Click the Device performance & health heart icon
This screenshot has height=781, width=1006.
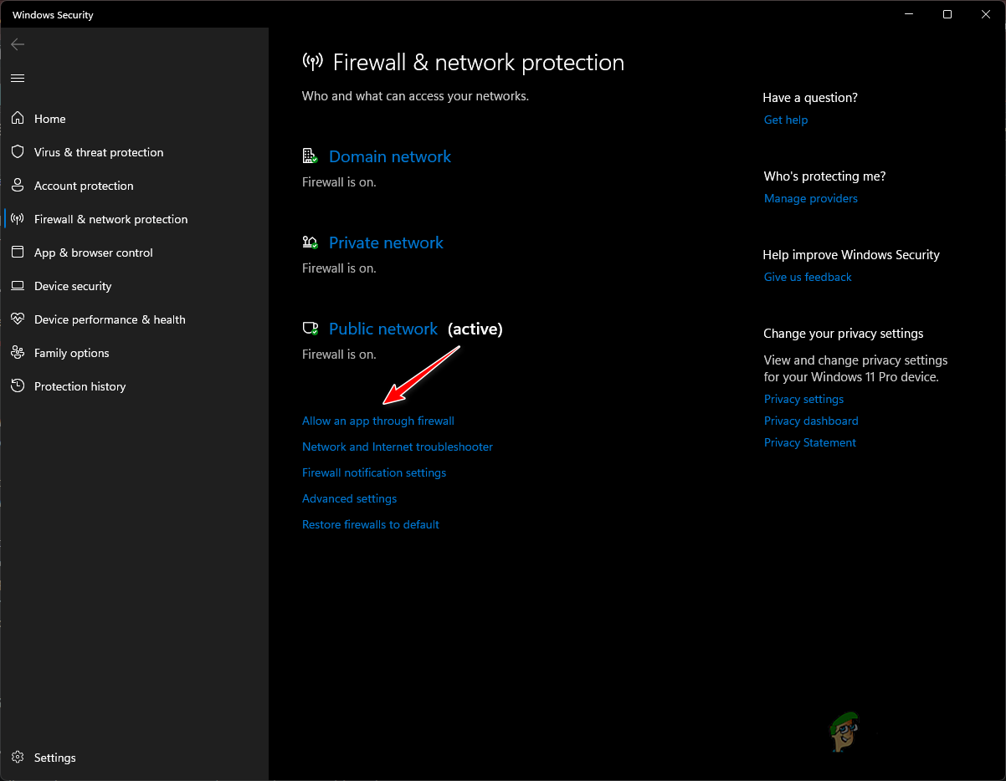click(x=17, y=319)
